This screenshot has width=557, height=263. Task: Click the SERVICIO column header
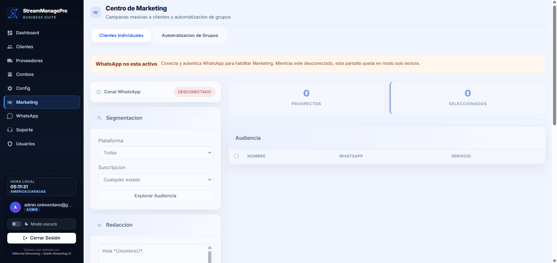point(461,156)
